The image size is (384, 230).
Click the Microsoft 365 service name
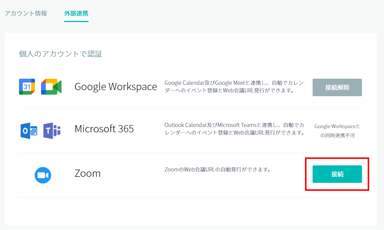(104, 129)
